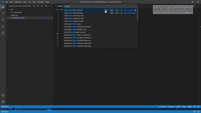The image size is (201, 113).
Task: Click the errors and warnings indicator in the upper status bar
Action: [5, 107]
